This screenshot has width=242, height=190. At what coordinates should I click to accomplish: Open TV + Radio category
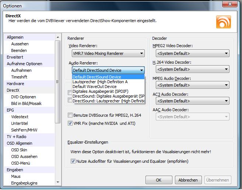click(x=29, y=137)
